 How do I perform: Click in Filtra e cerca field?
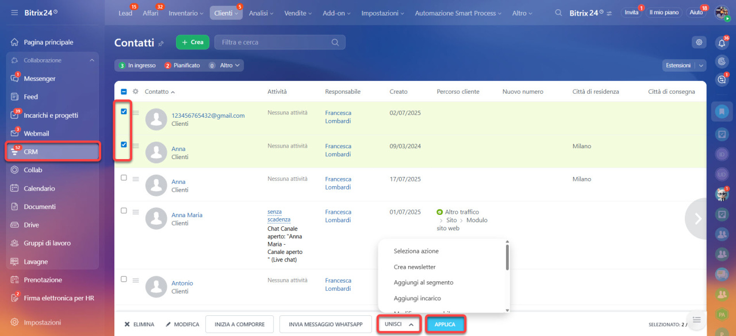[279, 42]
